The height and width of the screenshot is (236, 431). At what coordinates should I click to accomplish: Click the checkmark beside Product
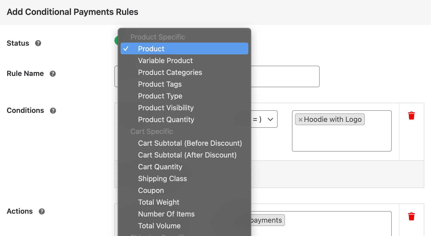click(126, 48)
